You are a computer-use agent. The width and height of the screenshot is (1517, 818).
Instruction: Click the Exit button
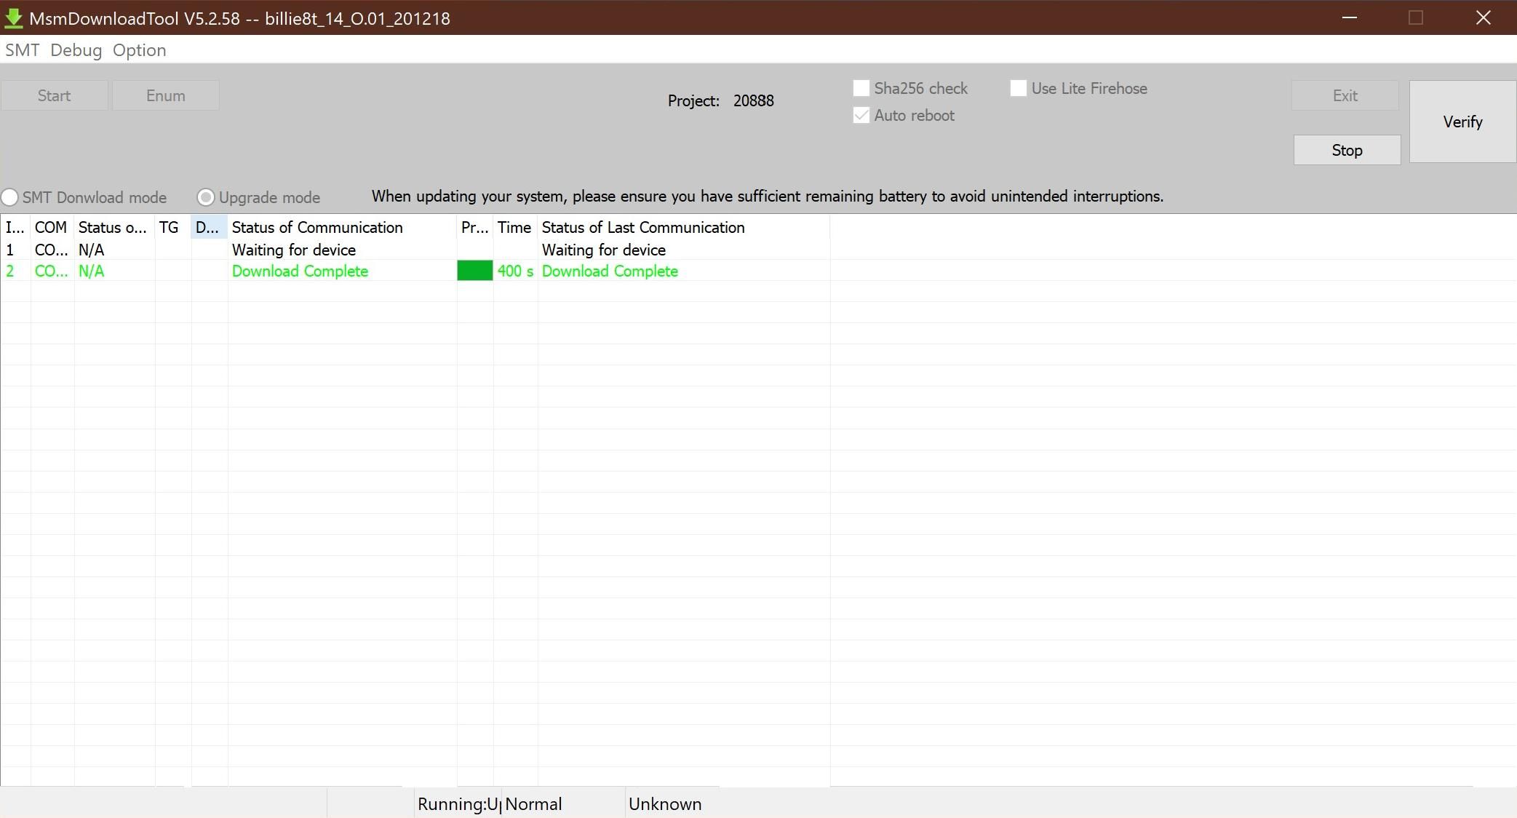click(1344, 95)
